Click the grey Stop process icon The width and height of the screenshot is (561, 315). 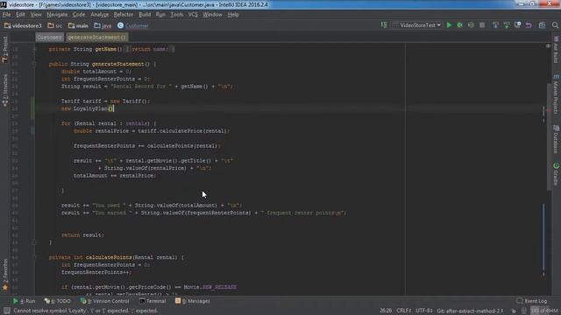coord(482,25)
